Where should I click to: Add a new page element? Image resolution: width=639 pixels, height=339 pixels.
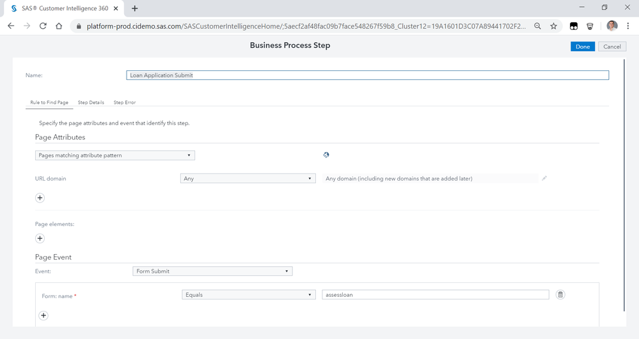pyautogui.click(x=40, y=238)
